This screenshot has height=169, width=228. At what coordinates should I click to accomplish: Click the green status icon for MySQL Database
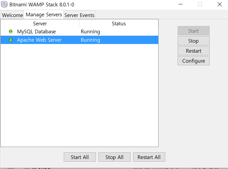coord(11,31)
